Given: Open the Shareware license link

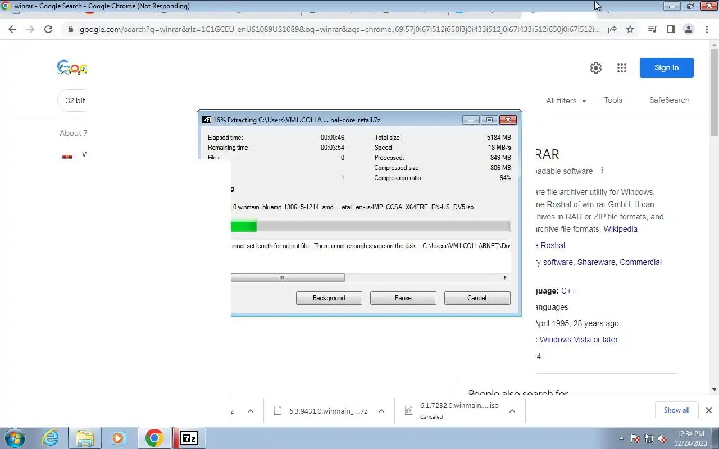Looking at the screenshot, I should (596, 262).
